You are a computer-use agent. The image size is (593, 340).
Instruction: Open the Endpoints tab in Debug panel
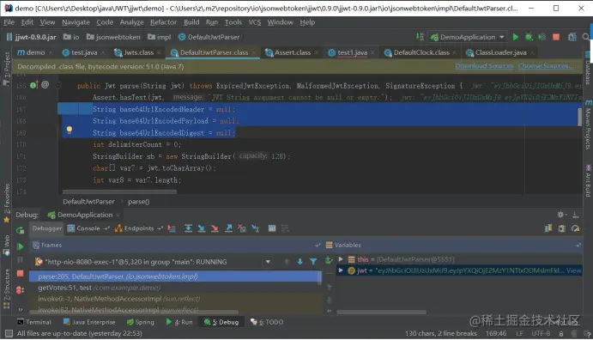pyautogui.click(x=138, y=228)
